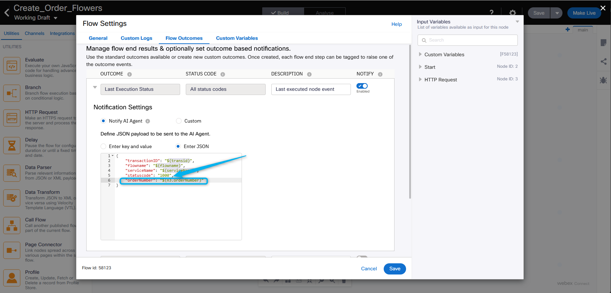Disable the Notify toggle for Last Execution Status
The image size is (611, 293).
pyautogui.click(x=362, y=86)
